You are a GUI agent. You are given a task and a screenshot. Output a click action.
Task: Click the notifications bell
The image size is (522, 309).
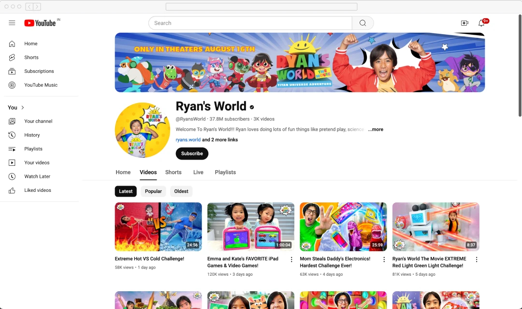(x=480, y=23)
